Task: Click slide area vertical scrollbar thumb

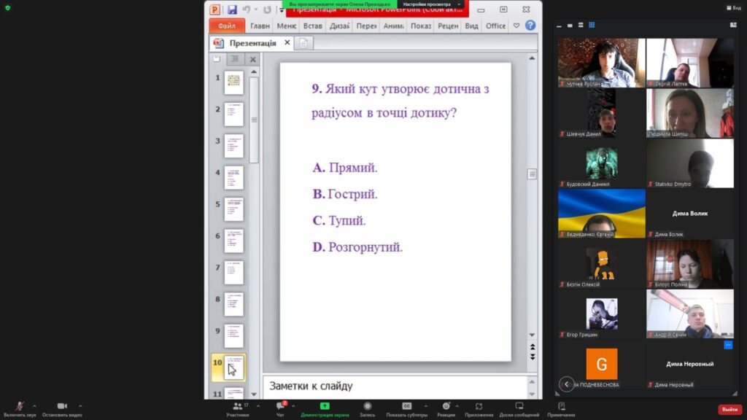Action: [x=532, y=174]
